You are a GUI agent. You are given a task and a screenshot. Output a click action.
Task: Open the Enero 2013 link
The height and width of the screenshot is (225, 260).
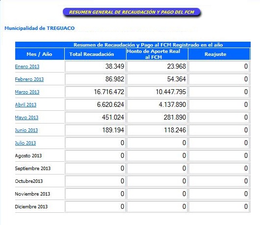(x=27, y=67)
